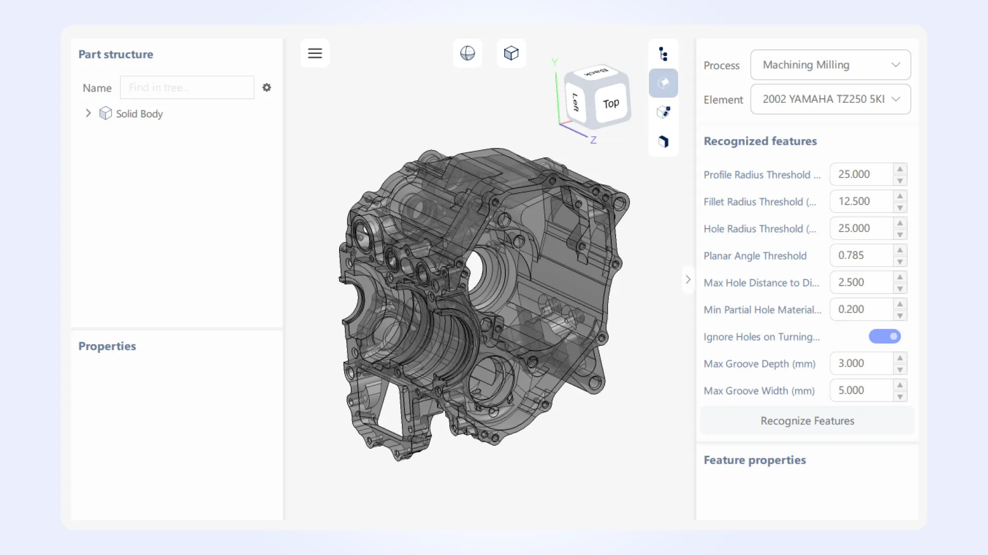988x555 pixels.
Task: Expand the Solid Body tree item
Action: point(87,113)
